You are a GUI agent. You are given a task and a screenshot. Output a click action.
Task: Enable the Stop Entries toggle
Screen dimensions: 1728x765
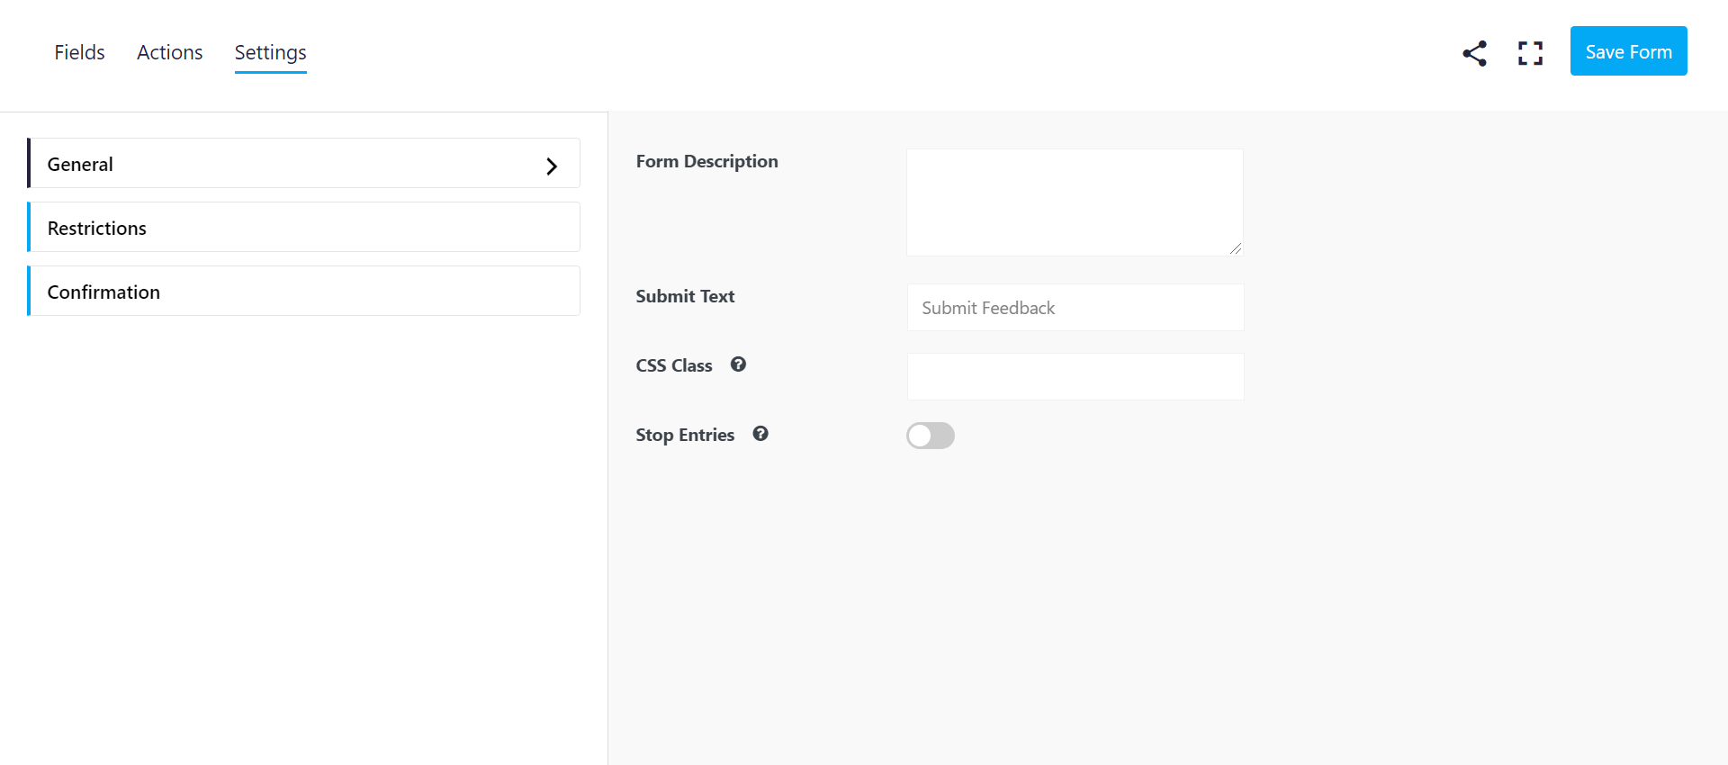coord(931,436)
